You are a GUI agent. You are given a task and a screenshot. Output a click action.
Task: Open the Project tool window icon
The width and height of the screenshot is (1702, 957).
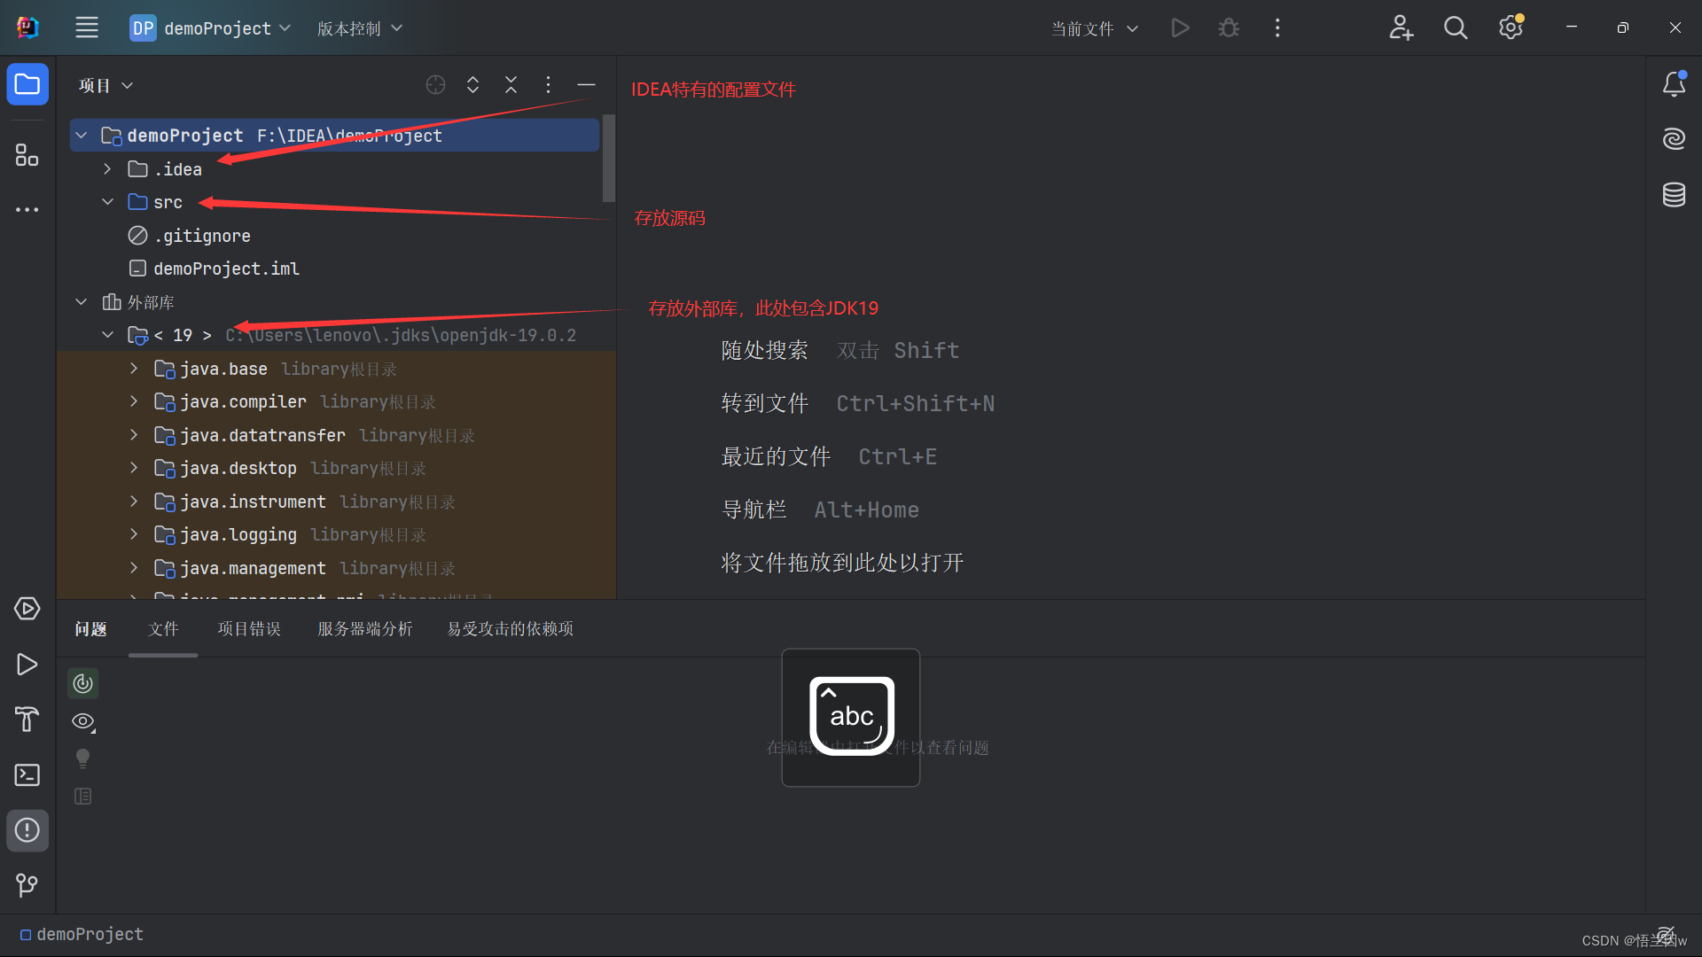click(x=27, y=85)
